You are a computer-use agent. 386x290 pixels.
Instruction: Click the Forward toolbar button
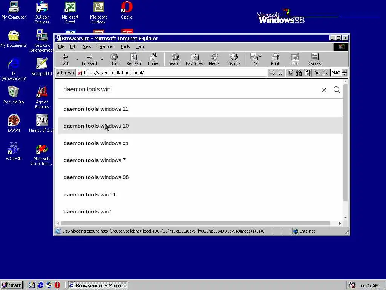89,59
